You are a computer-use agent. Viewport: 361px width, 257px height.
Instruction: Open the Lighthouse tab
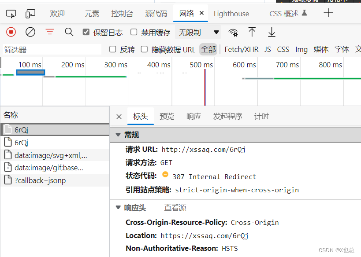coord(231,14)
